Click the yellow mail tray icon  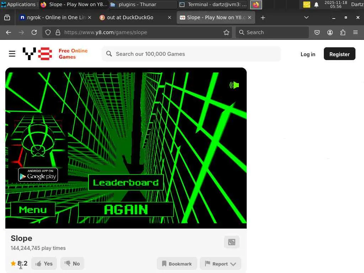[307, 5]
